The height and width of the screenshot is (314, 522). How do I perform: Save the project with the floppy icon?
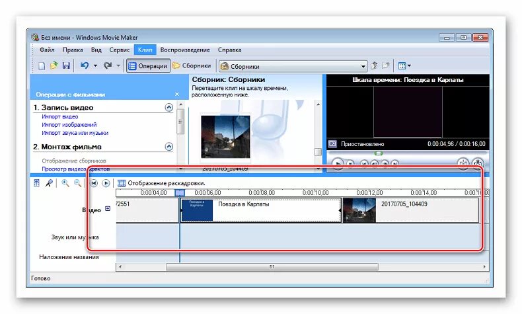(x=66, y=65)
